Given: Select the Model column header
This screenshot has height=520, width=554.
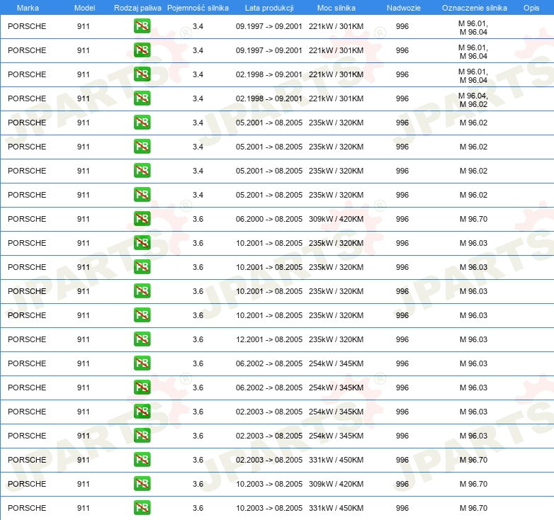Looking at the screenshot, I should [84, 8].
